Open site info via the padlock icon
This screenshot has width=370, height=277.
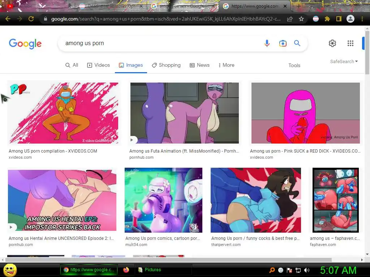(x=46, y=19)
